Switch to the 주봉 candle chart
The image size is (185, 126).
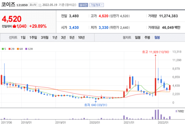pyautogui.click(x=147, y=38)
